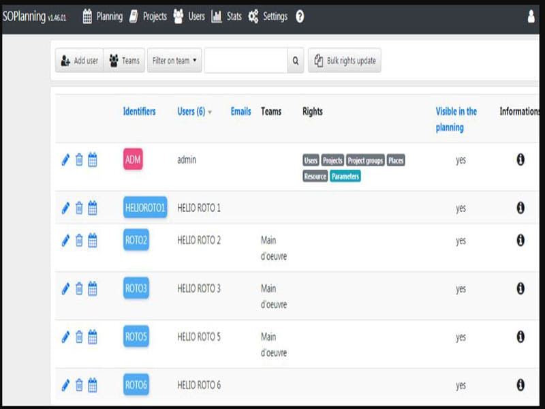
Task: Click the blue HELIOROTO1 identifier badge
Action: coord(145,208)
